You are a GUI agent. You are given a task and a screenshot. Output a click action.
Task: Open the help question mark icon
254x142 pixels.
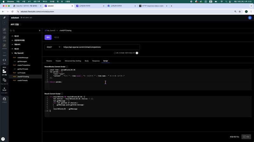coord(3,139)
